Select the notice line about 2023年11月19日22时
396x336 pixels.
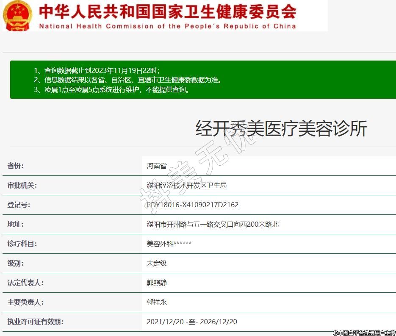tap(97, 70)
